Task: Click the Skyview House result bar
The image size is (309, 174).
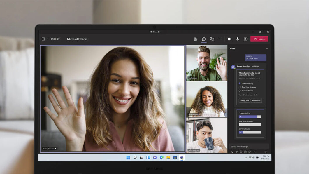Action: (x=250, y=132)
